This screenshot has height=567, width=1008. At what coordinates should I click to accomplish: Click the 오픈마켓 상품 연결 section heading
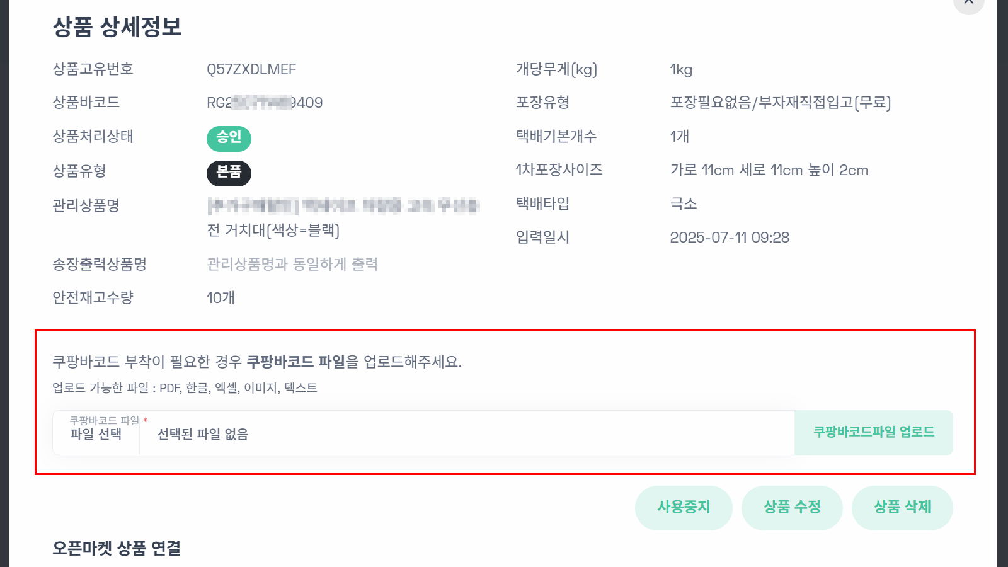click(116, 548)
